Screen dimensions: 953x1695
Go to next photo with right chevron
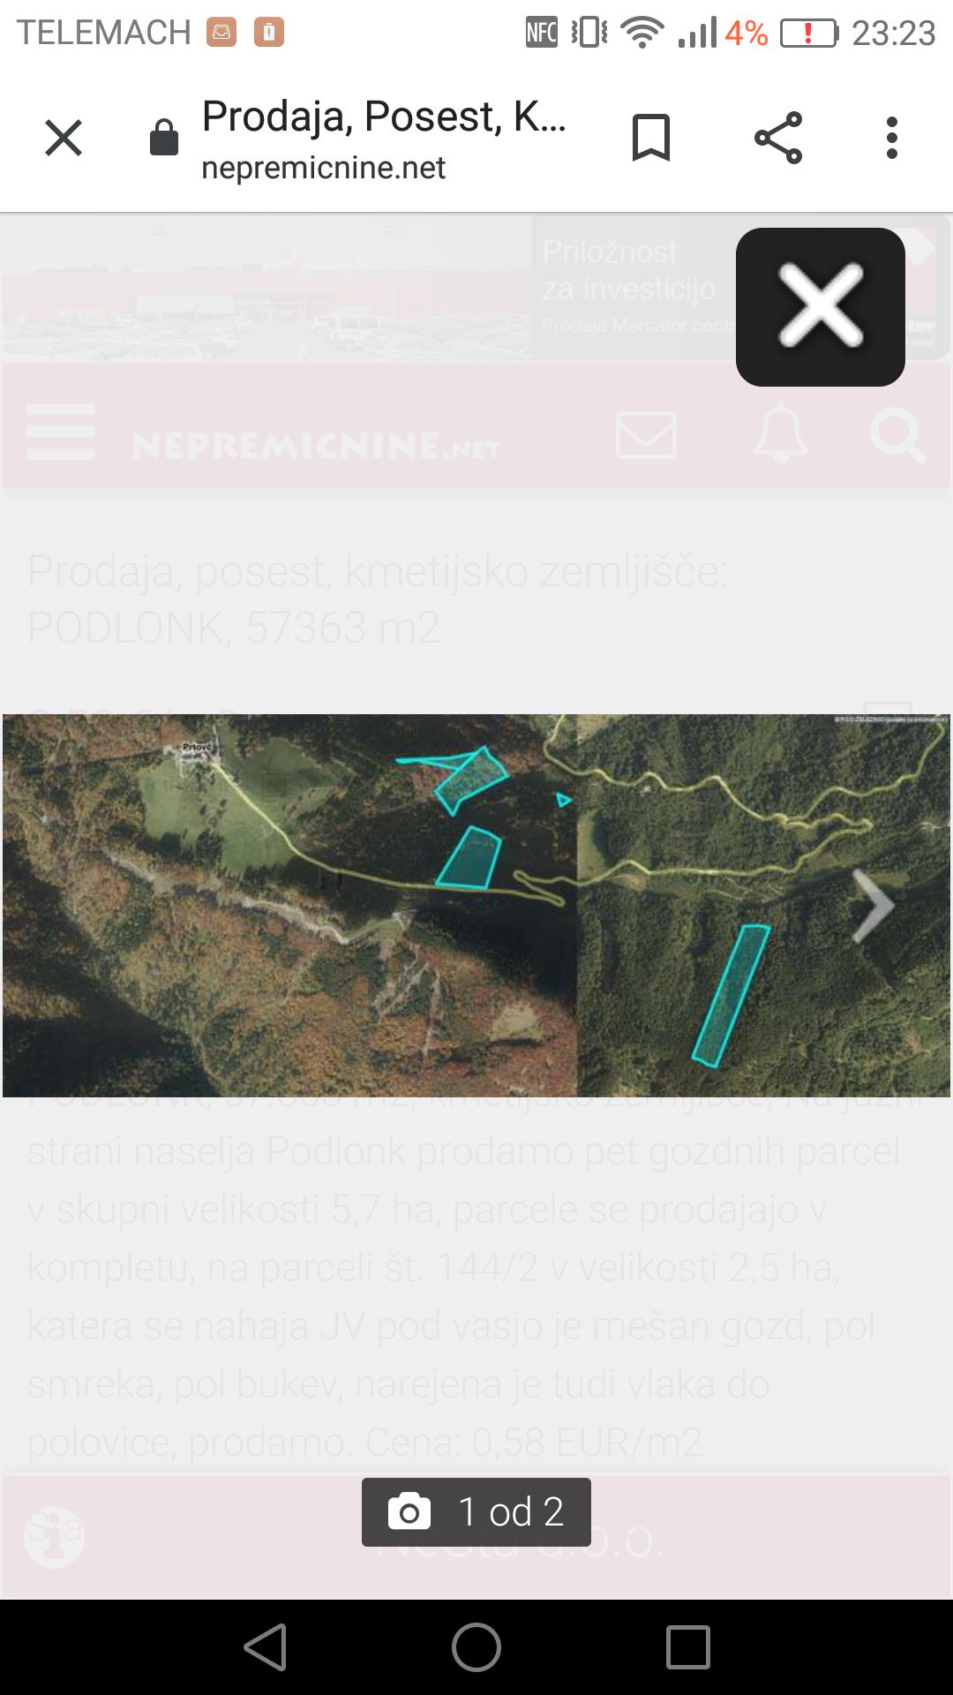(x=874, y=906)
